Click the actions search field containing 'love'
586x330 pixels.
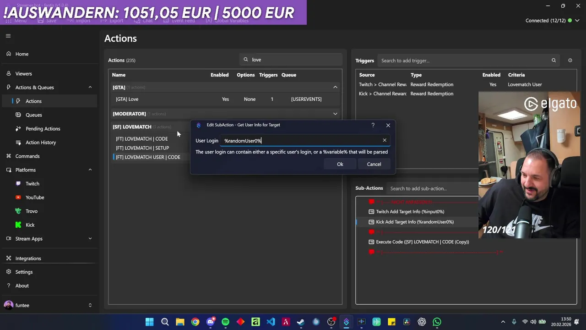point(291,60)
